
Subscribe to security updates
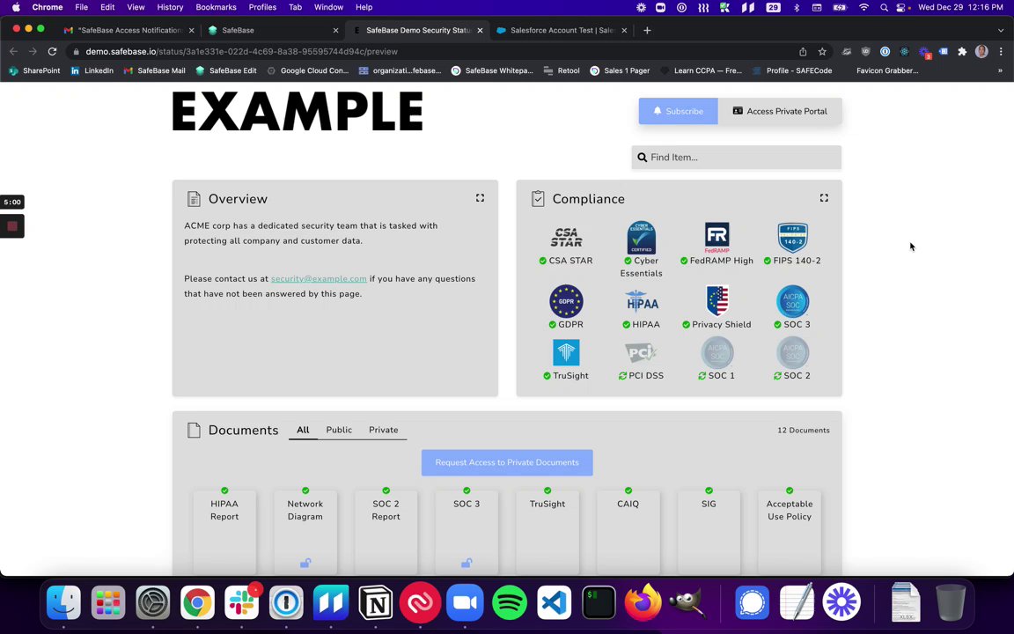[x=678, y=111]
